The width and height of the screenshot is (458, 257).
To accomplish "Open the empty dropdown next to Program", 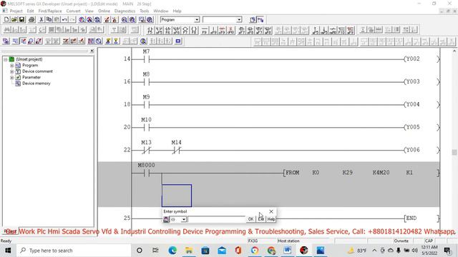I will 239,19.
